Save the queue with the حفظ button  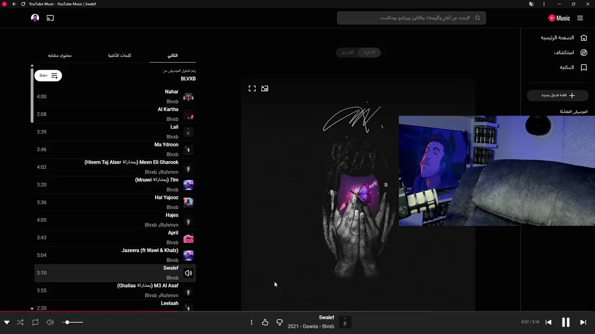tap(48, 75)
